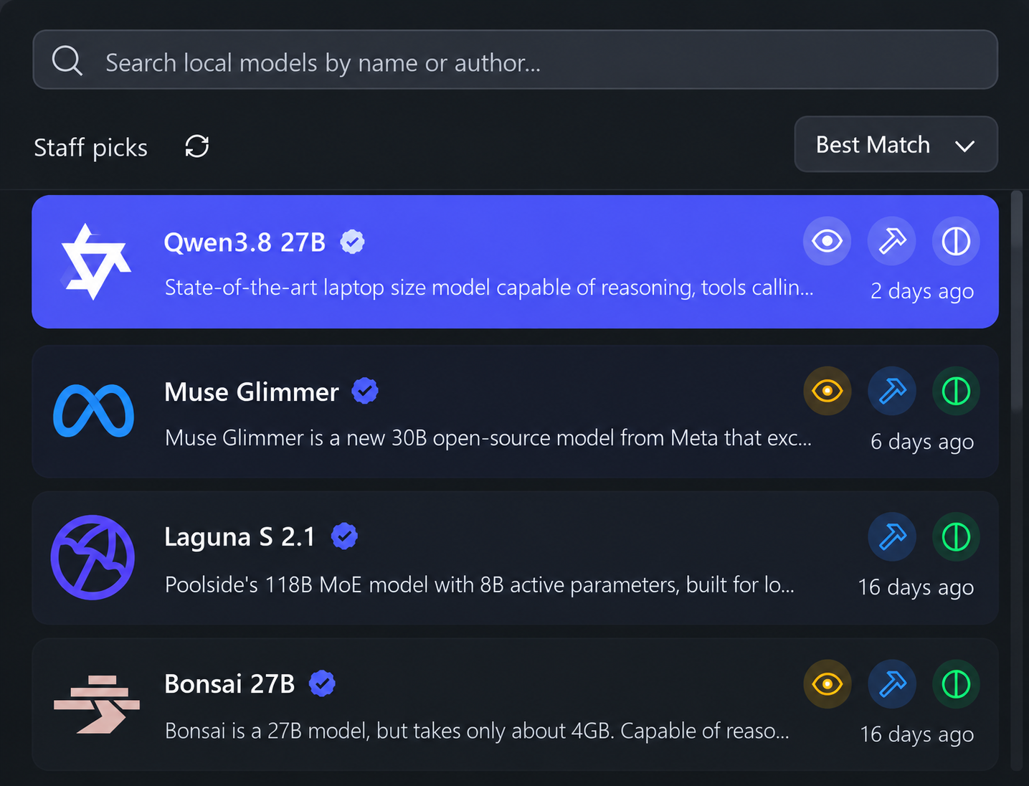
Task: Click the verified badge next to Muse Glimmer
Action: tap(365, 391)
